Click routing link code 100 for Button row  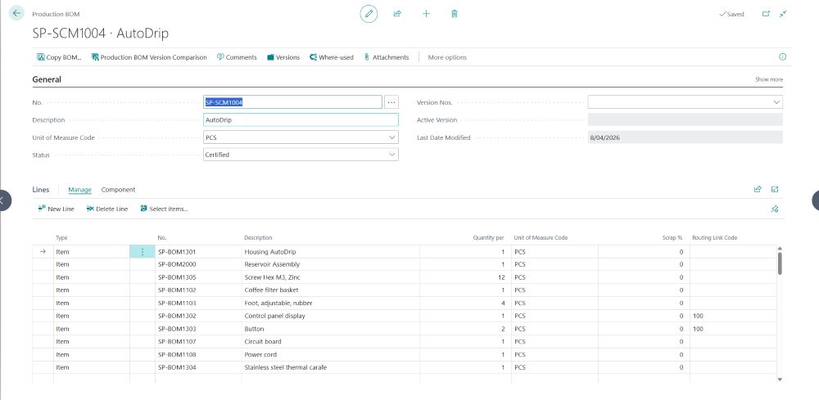[733, 329]
